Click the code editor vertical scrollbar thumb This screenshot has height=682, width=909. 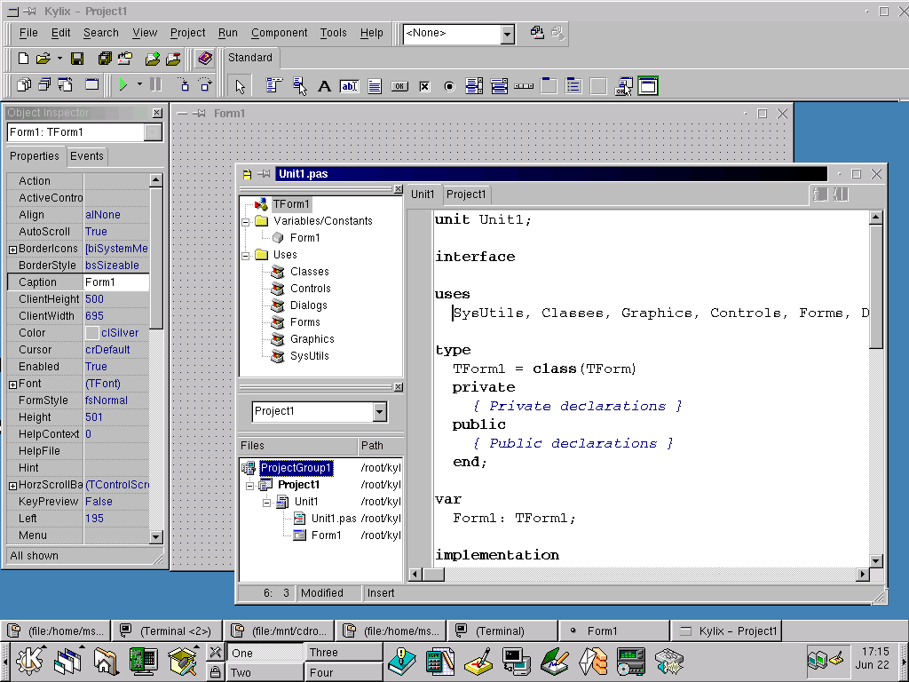[x=876, y=287]
